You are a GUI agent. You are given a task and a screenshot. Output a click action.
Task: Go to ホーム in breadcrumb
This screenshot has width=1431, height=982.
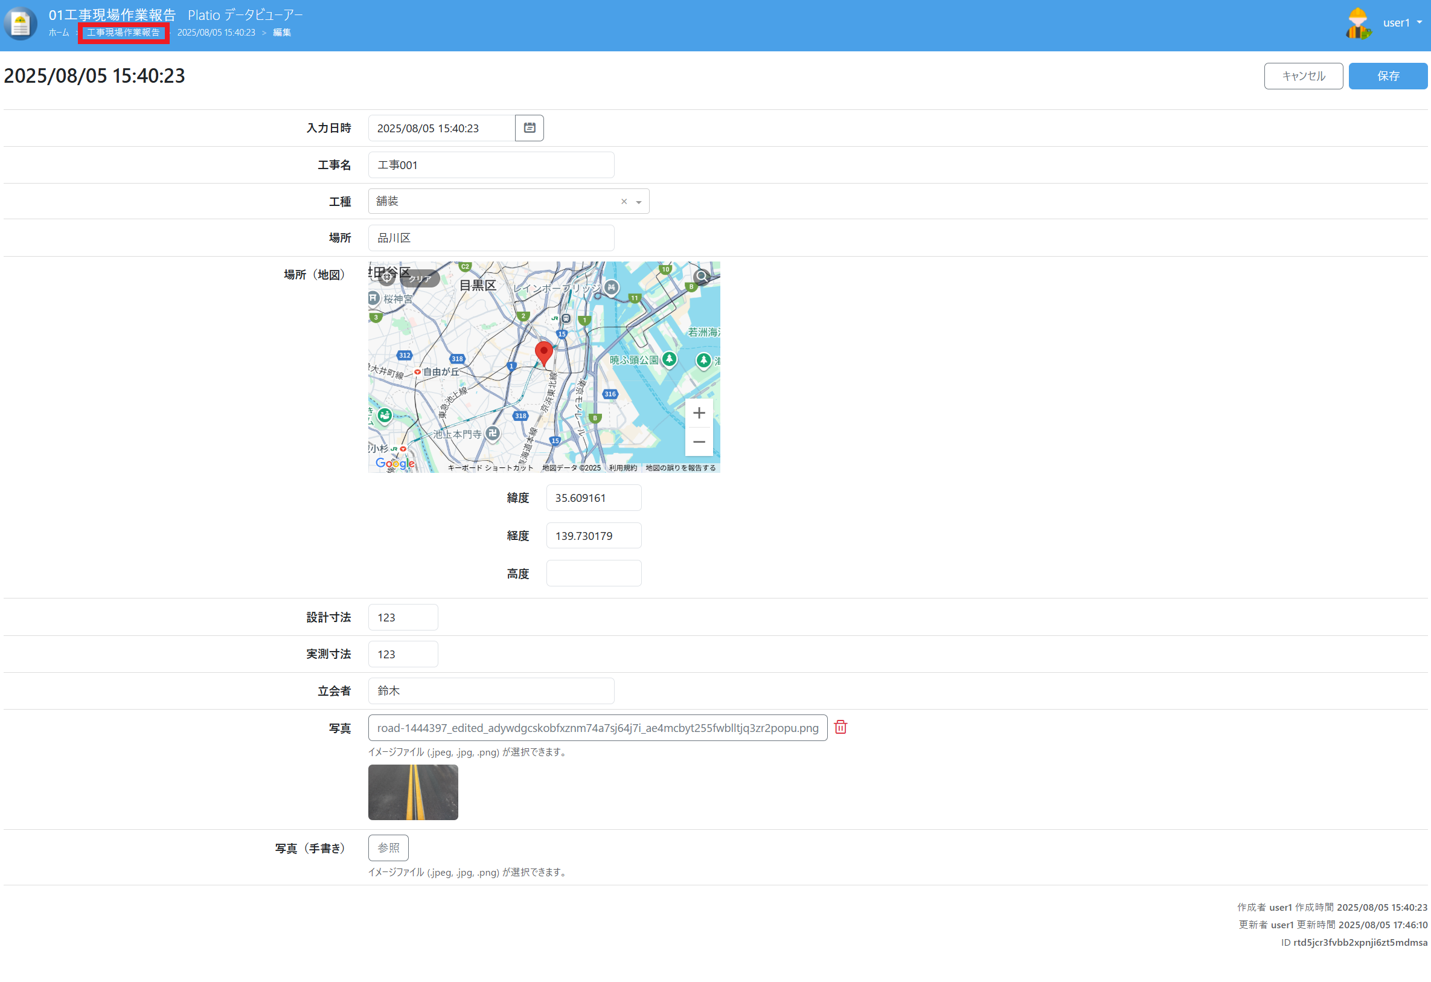pyautogui.click(x=59, y=33)
